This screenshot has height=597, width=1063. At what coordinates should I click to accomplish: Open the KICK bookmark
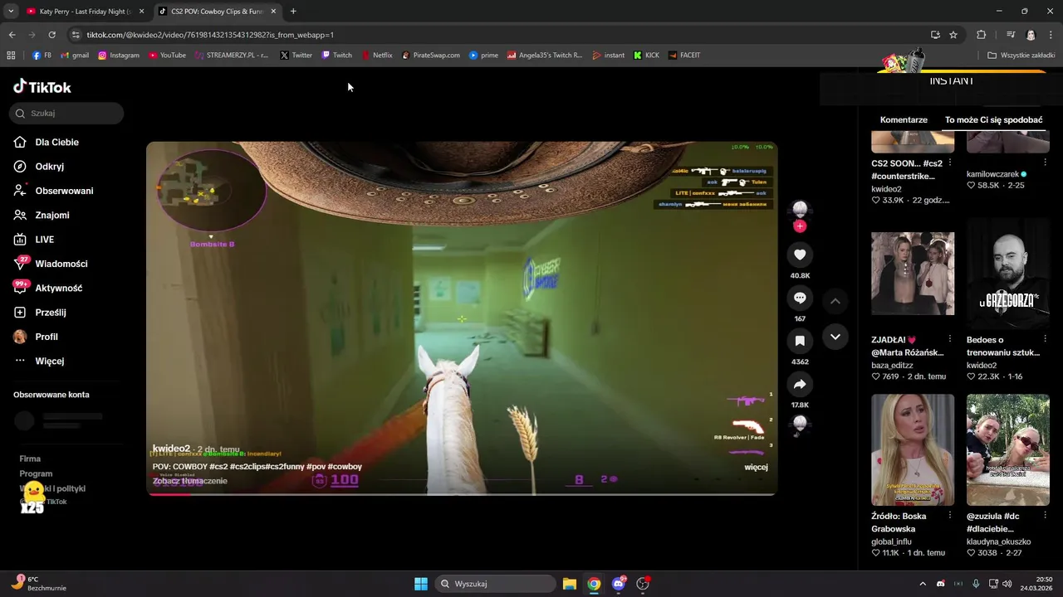645,56
